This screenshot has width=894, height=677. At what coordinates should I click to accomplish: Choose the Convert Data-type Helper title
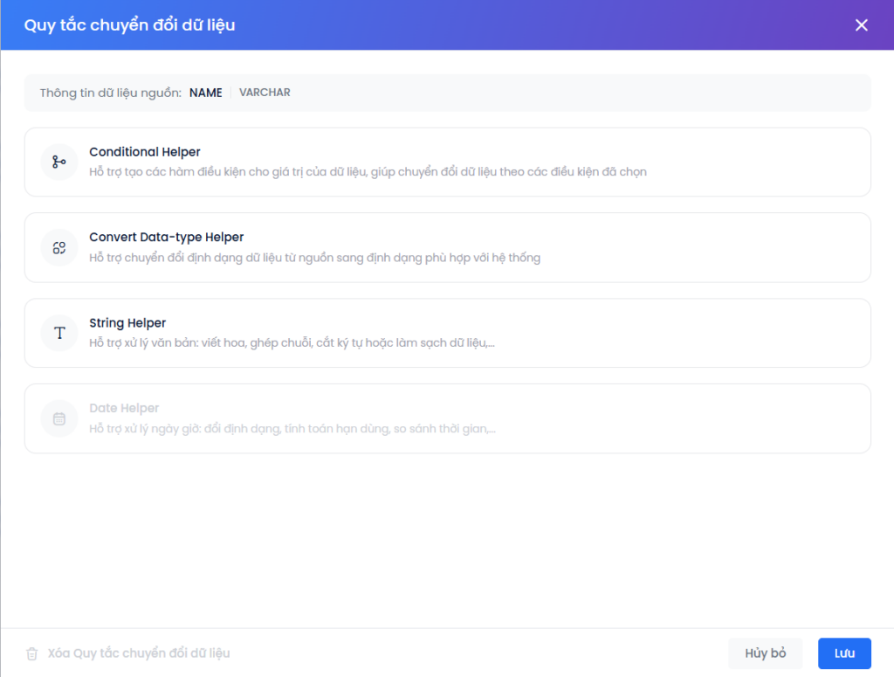pyautogui.click(x=166, y=237)
